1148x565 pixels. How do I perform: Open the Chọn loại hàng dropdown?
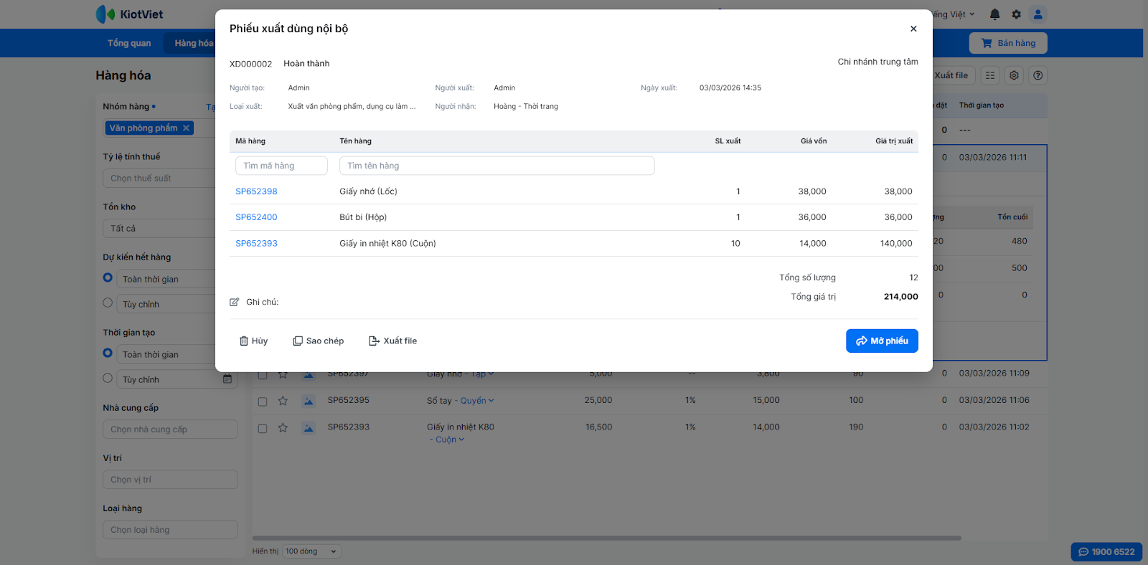pos(170,530)
